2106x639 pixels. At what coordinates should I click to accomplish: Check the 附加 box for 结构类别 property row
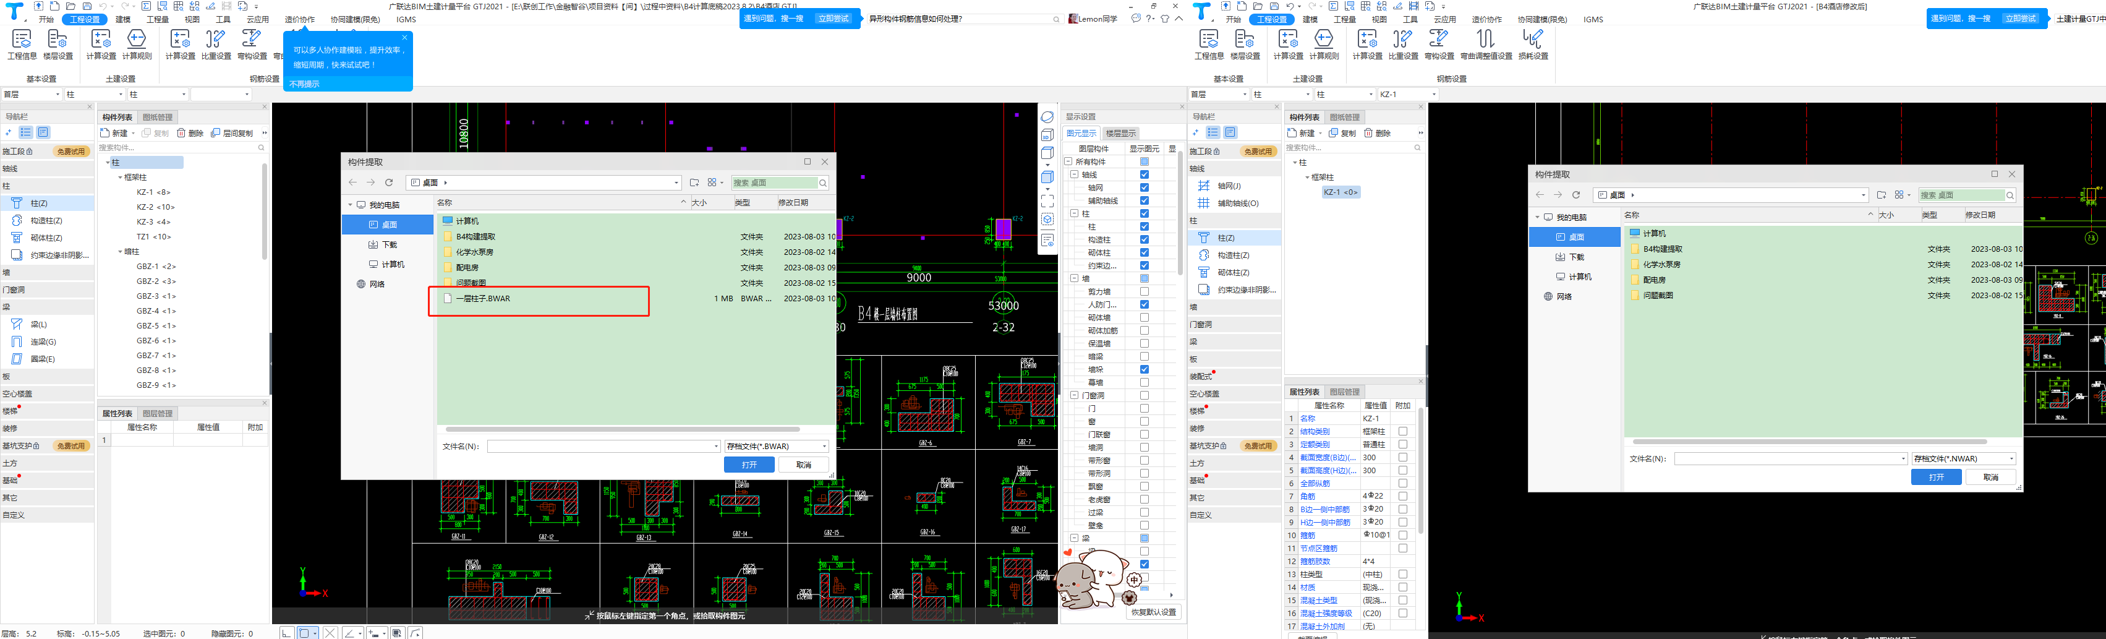click(x=1403, y=431)
